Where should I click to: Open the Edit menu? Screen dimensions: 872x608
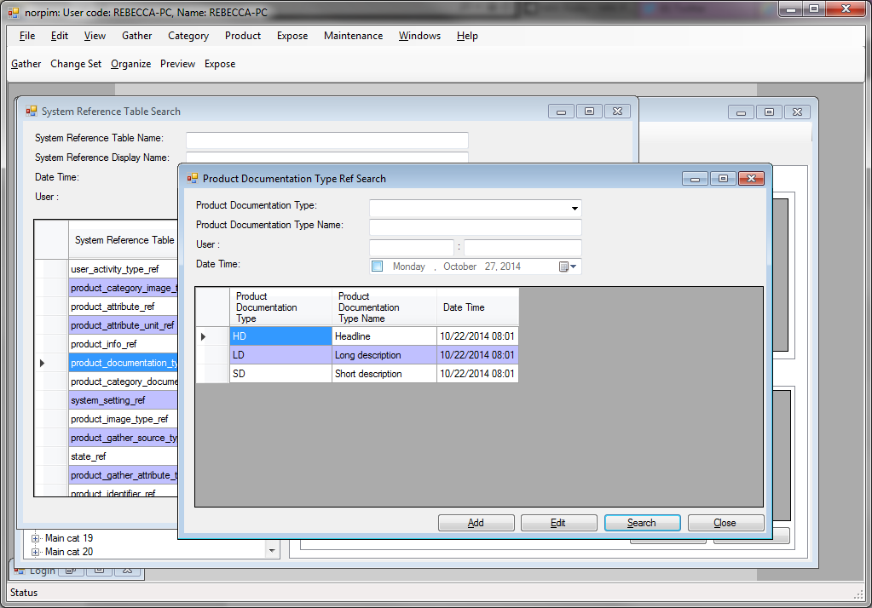[60, 36]
